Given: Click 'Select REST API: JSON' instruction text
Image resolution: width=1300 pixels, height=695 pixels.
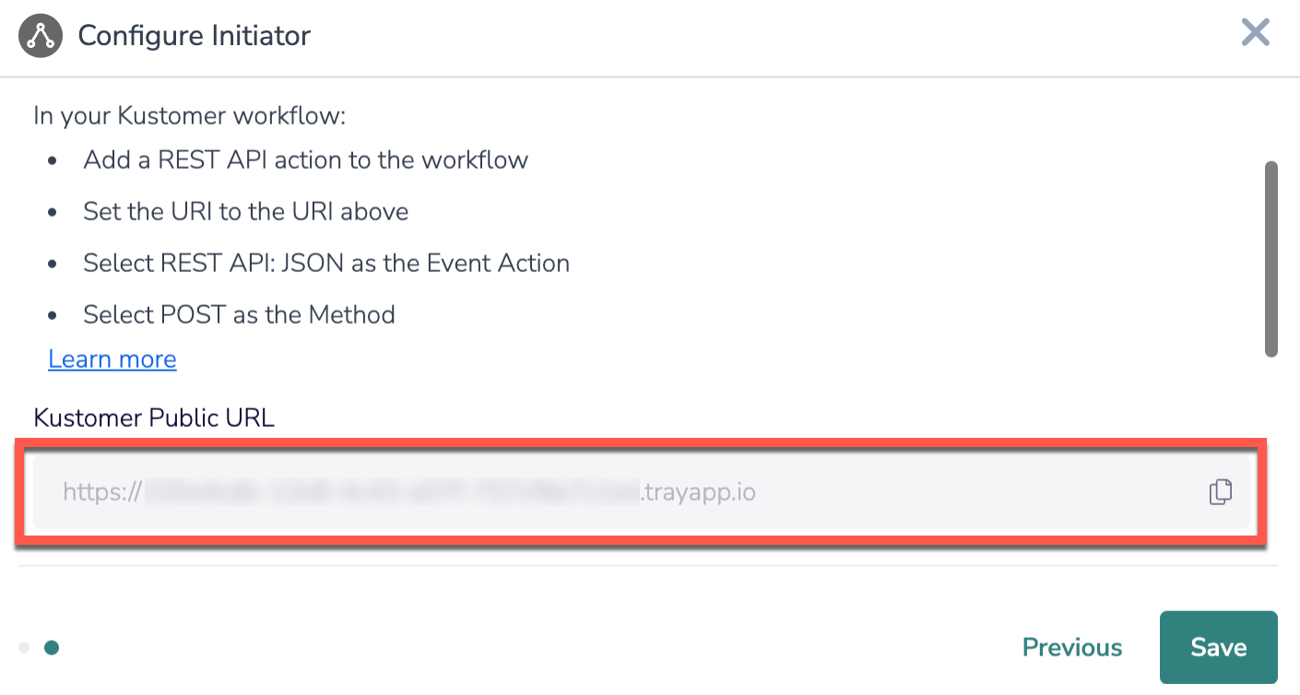Looking at the screenshot, I should [326, 263].
